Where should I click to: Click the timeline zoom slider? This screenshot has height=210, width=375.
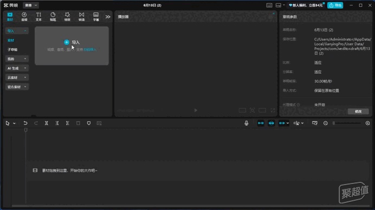347,123
